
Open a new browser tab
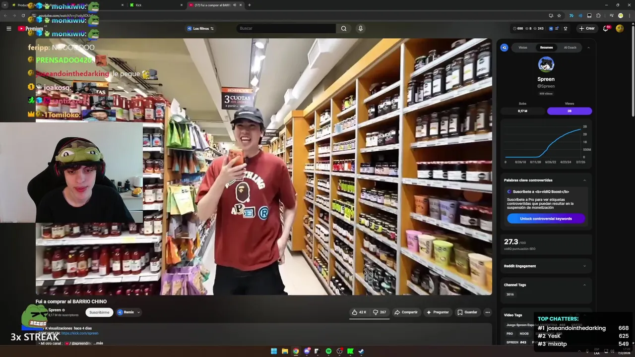(x=249, y=5)
